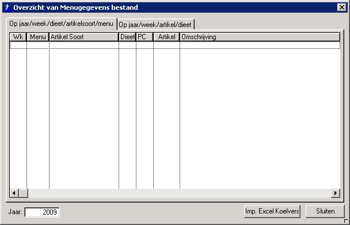
Task: Close the Overzicht van Menugegevens window
Action: point(342,7)
